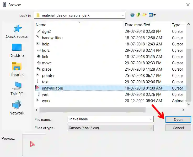Click the Up One Level folder icon

coord(138,15)
